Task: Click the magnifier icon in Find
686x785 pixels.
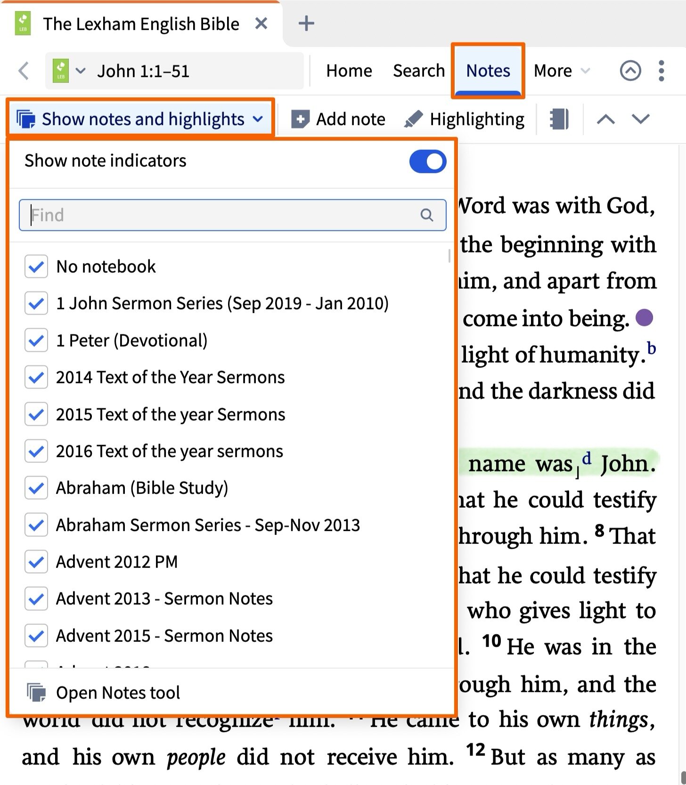Action: point(427,215)
